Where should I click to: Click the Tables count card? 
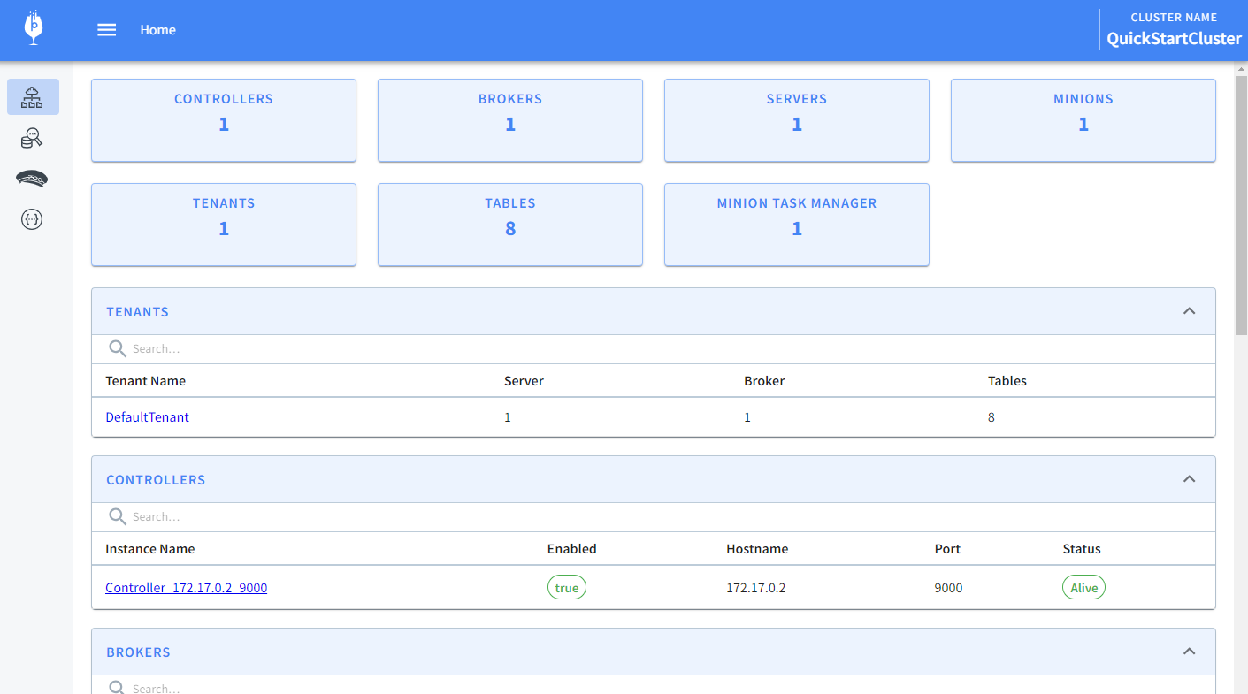[509, 225]
